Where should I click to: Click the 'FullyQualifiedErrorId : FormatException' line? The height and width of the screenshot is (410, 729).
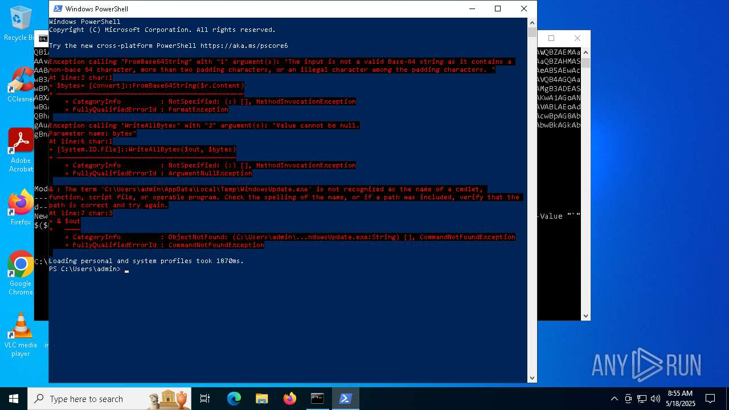pos(146,109)
